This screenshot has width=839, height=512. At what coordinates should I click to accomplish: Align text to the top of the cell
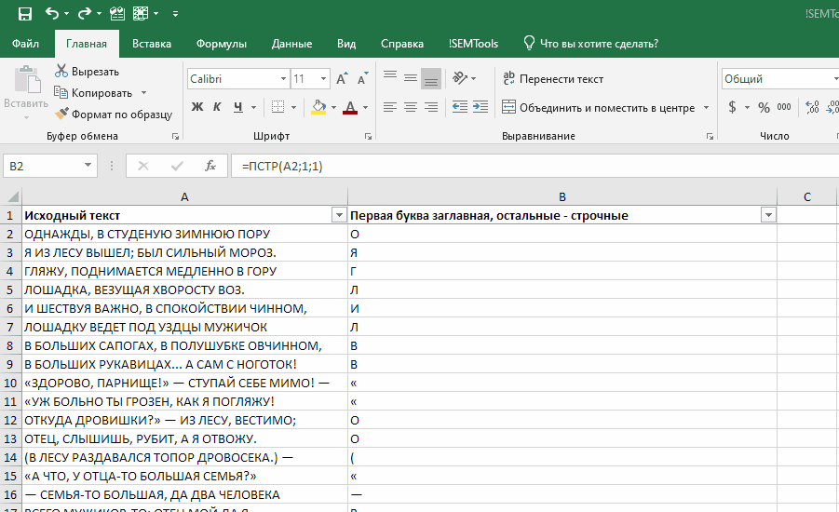pos(390,78)
